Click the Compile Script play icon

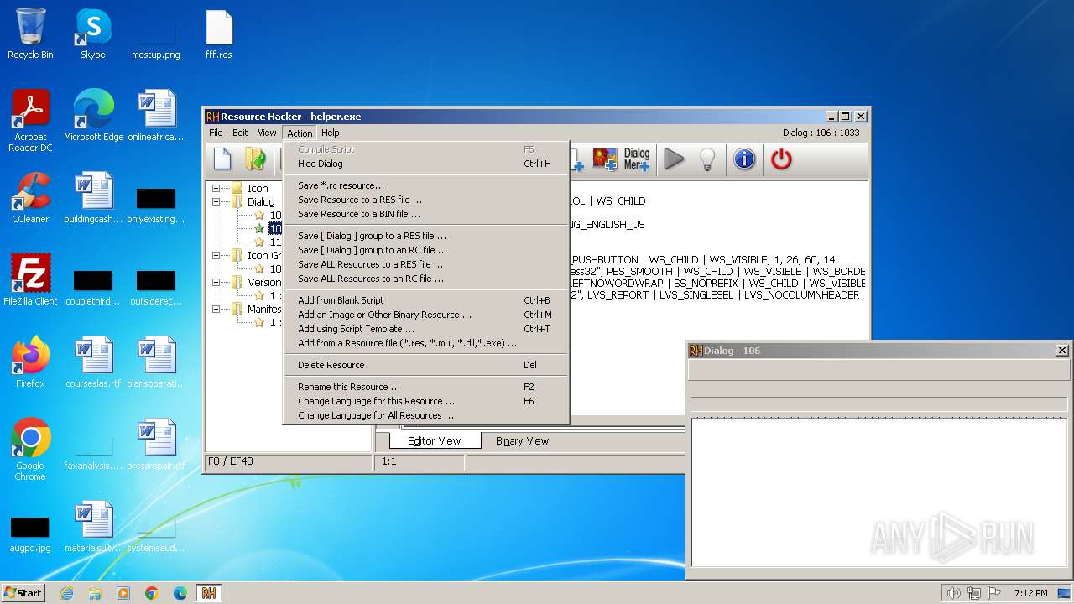[674, 159]
